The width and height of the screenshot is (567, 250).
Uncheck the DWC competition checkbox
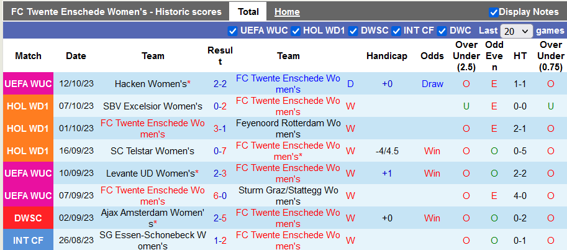tap(442, 31)
